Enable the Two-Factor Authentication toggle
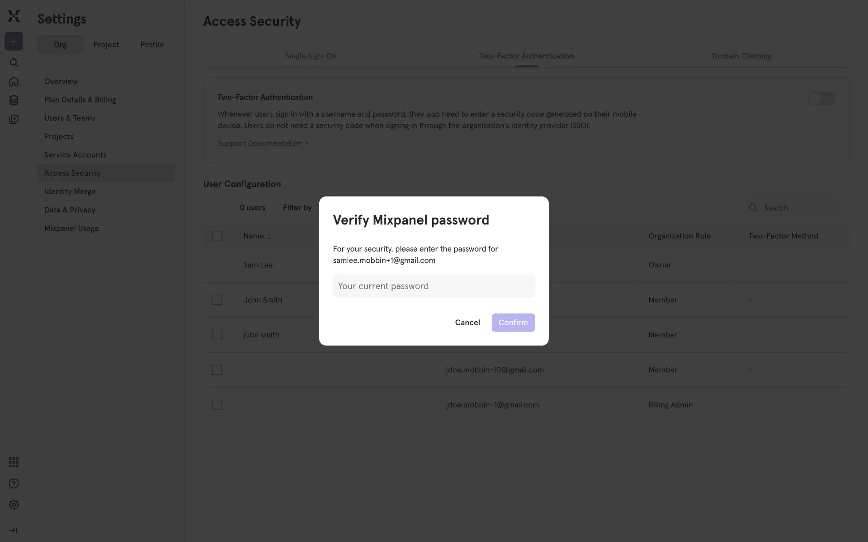The width and height of the screenshot is (868, 542). (821, 98)
